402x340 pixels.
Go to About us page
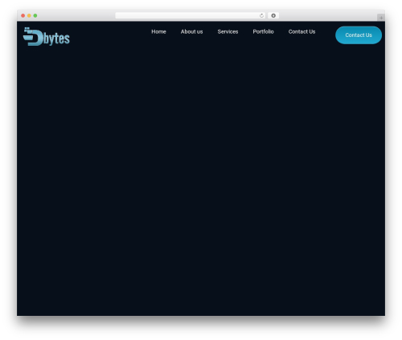pyautogui.click(x=191, y=31)
